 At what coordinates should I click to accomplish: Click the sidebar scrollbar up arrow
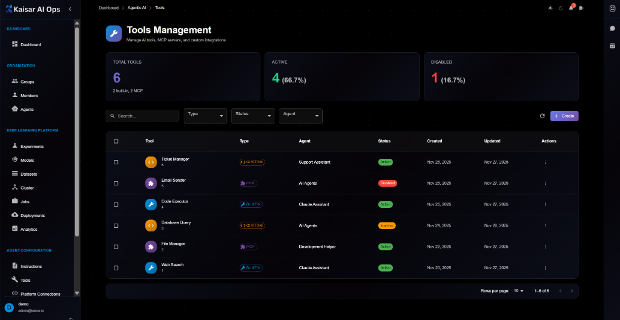[77, 23]
